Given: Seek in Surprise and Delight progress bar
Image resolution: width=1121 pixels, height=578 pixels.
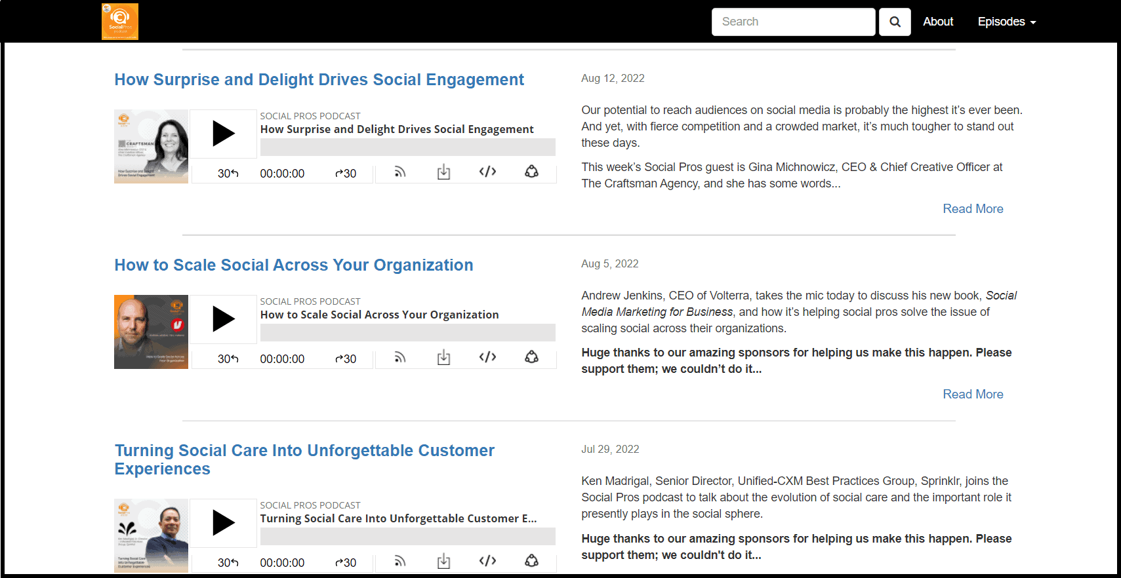Looking at the screenshot, I should coord(407,147).
